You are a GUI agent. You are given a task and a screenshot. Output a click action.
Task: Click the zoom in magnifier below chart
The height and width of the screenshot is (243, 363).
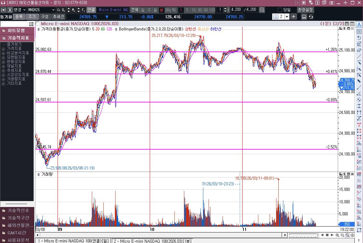[x=337, y=235]
